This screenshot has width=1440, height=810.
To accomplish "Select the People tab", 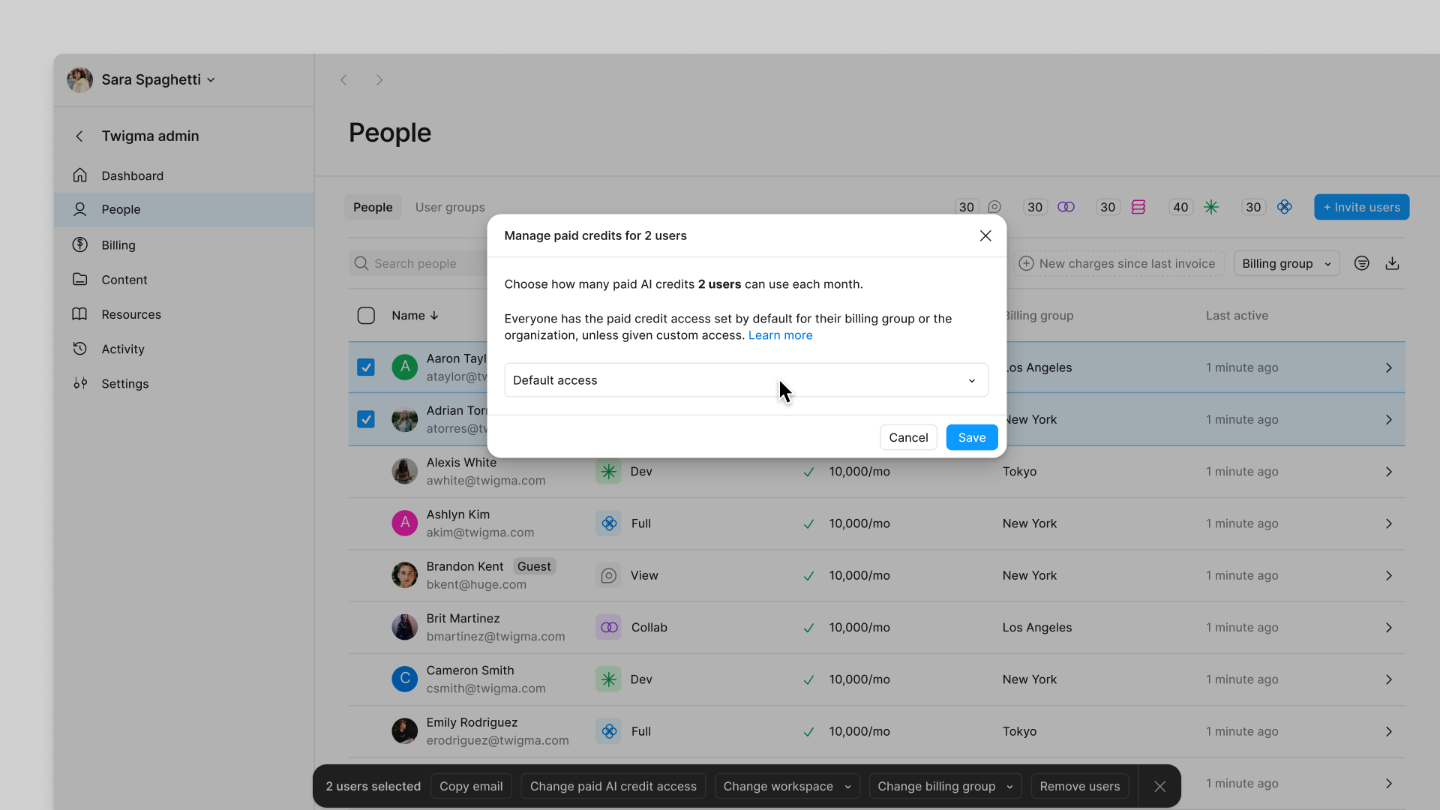I will tap(373, 207).
